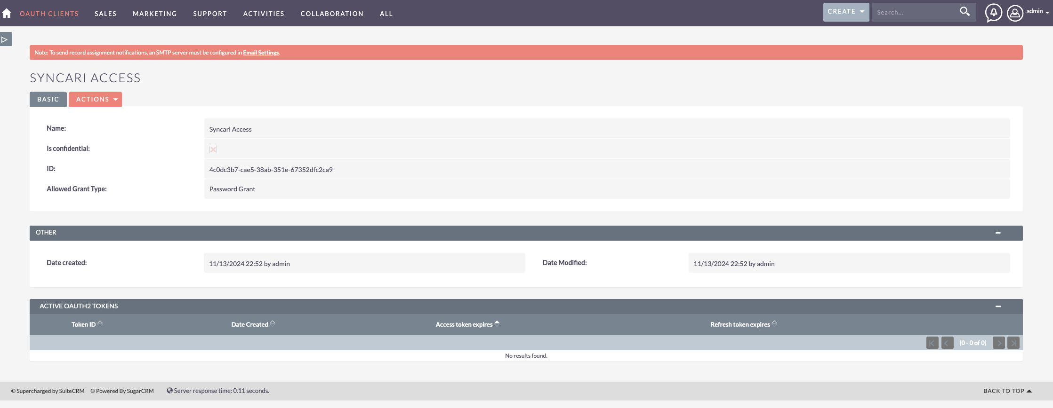
Task: Open the Marketing menu
Action: pyautogui.click(x=155, y=14)
